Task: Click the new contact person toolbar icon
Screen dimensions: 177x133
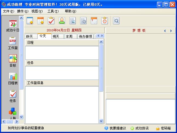Action: pyautogui.click(x=62, y=21)
